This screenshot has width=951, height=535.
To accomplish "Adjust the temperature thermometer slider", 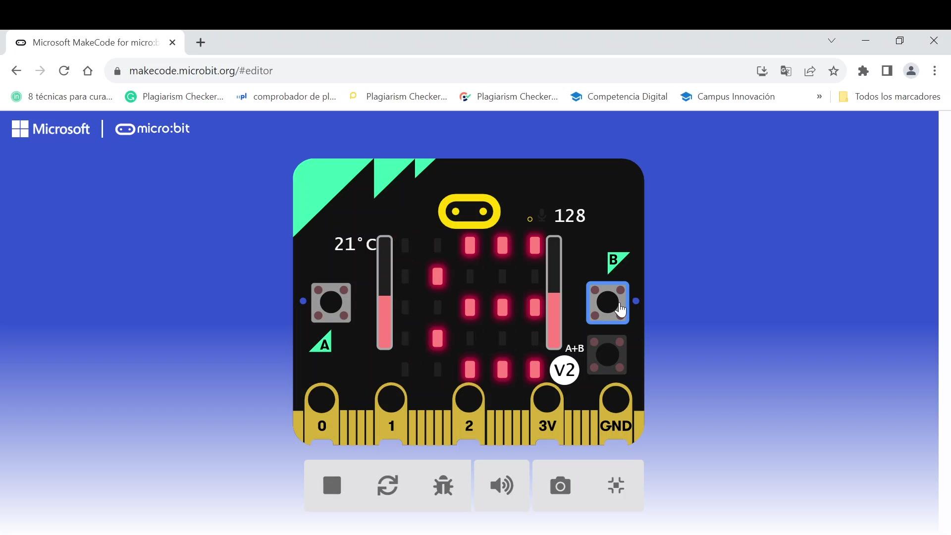I will [x=384, y=292].
